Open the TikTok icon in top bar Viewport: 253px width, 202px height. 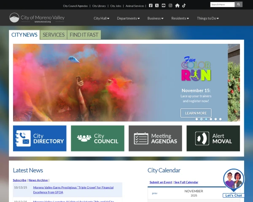coord(184,5)
